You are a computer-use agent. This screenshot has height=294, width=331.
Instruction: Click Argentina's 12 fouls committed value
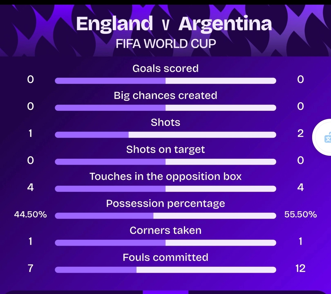[300, 268]
